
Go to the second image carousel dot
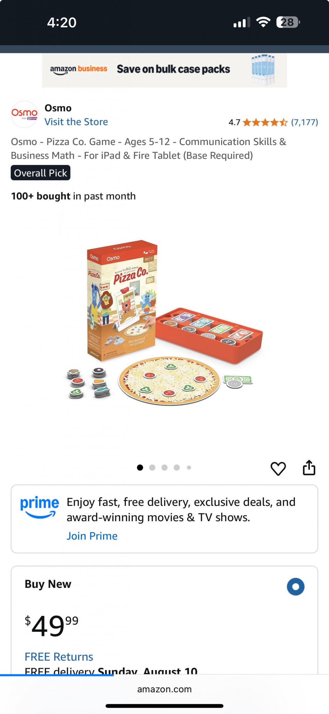tap(152, 468)
